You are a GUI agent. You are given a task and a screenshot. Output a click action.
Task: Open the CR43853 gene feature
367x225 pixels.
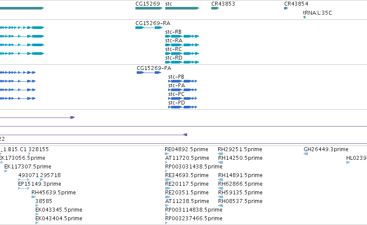[215, 8]
